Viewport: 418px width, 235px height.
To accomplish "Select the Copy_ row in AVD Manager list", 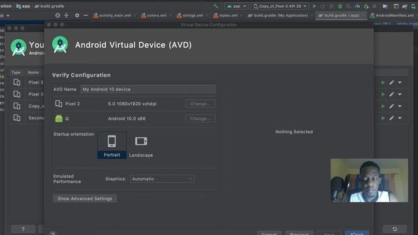I will [27, 106].
